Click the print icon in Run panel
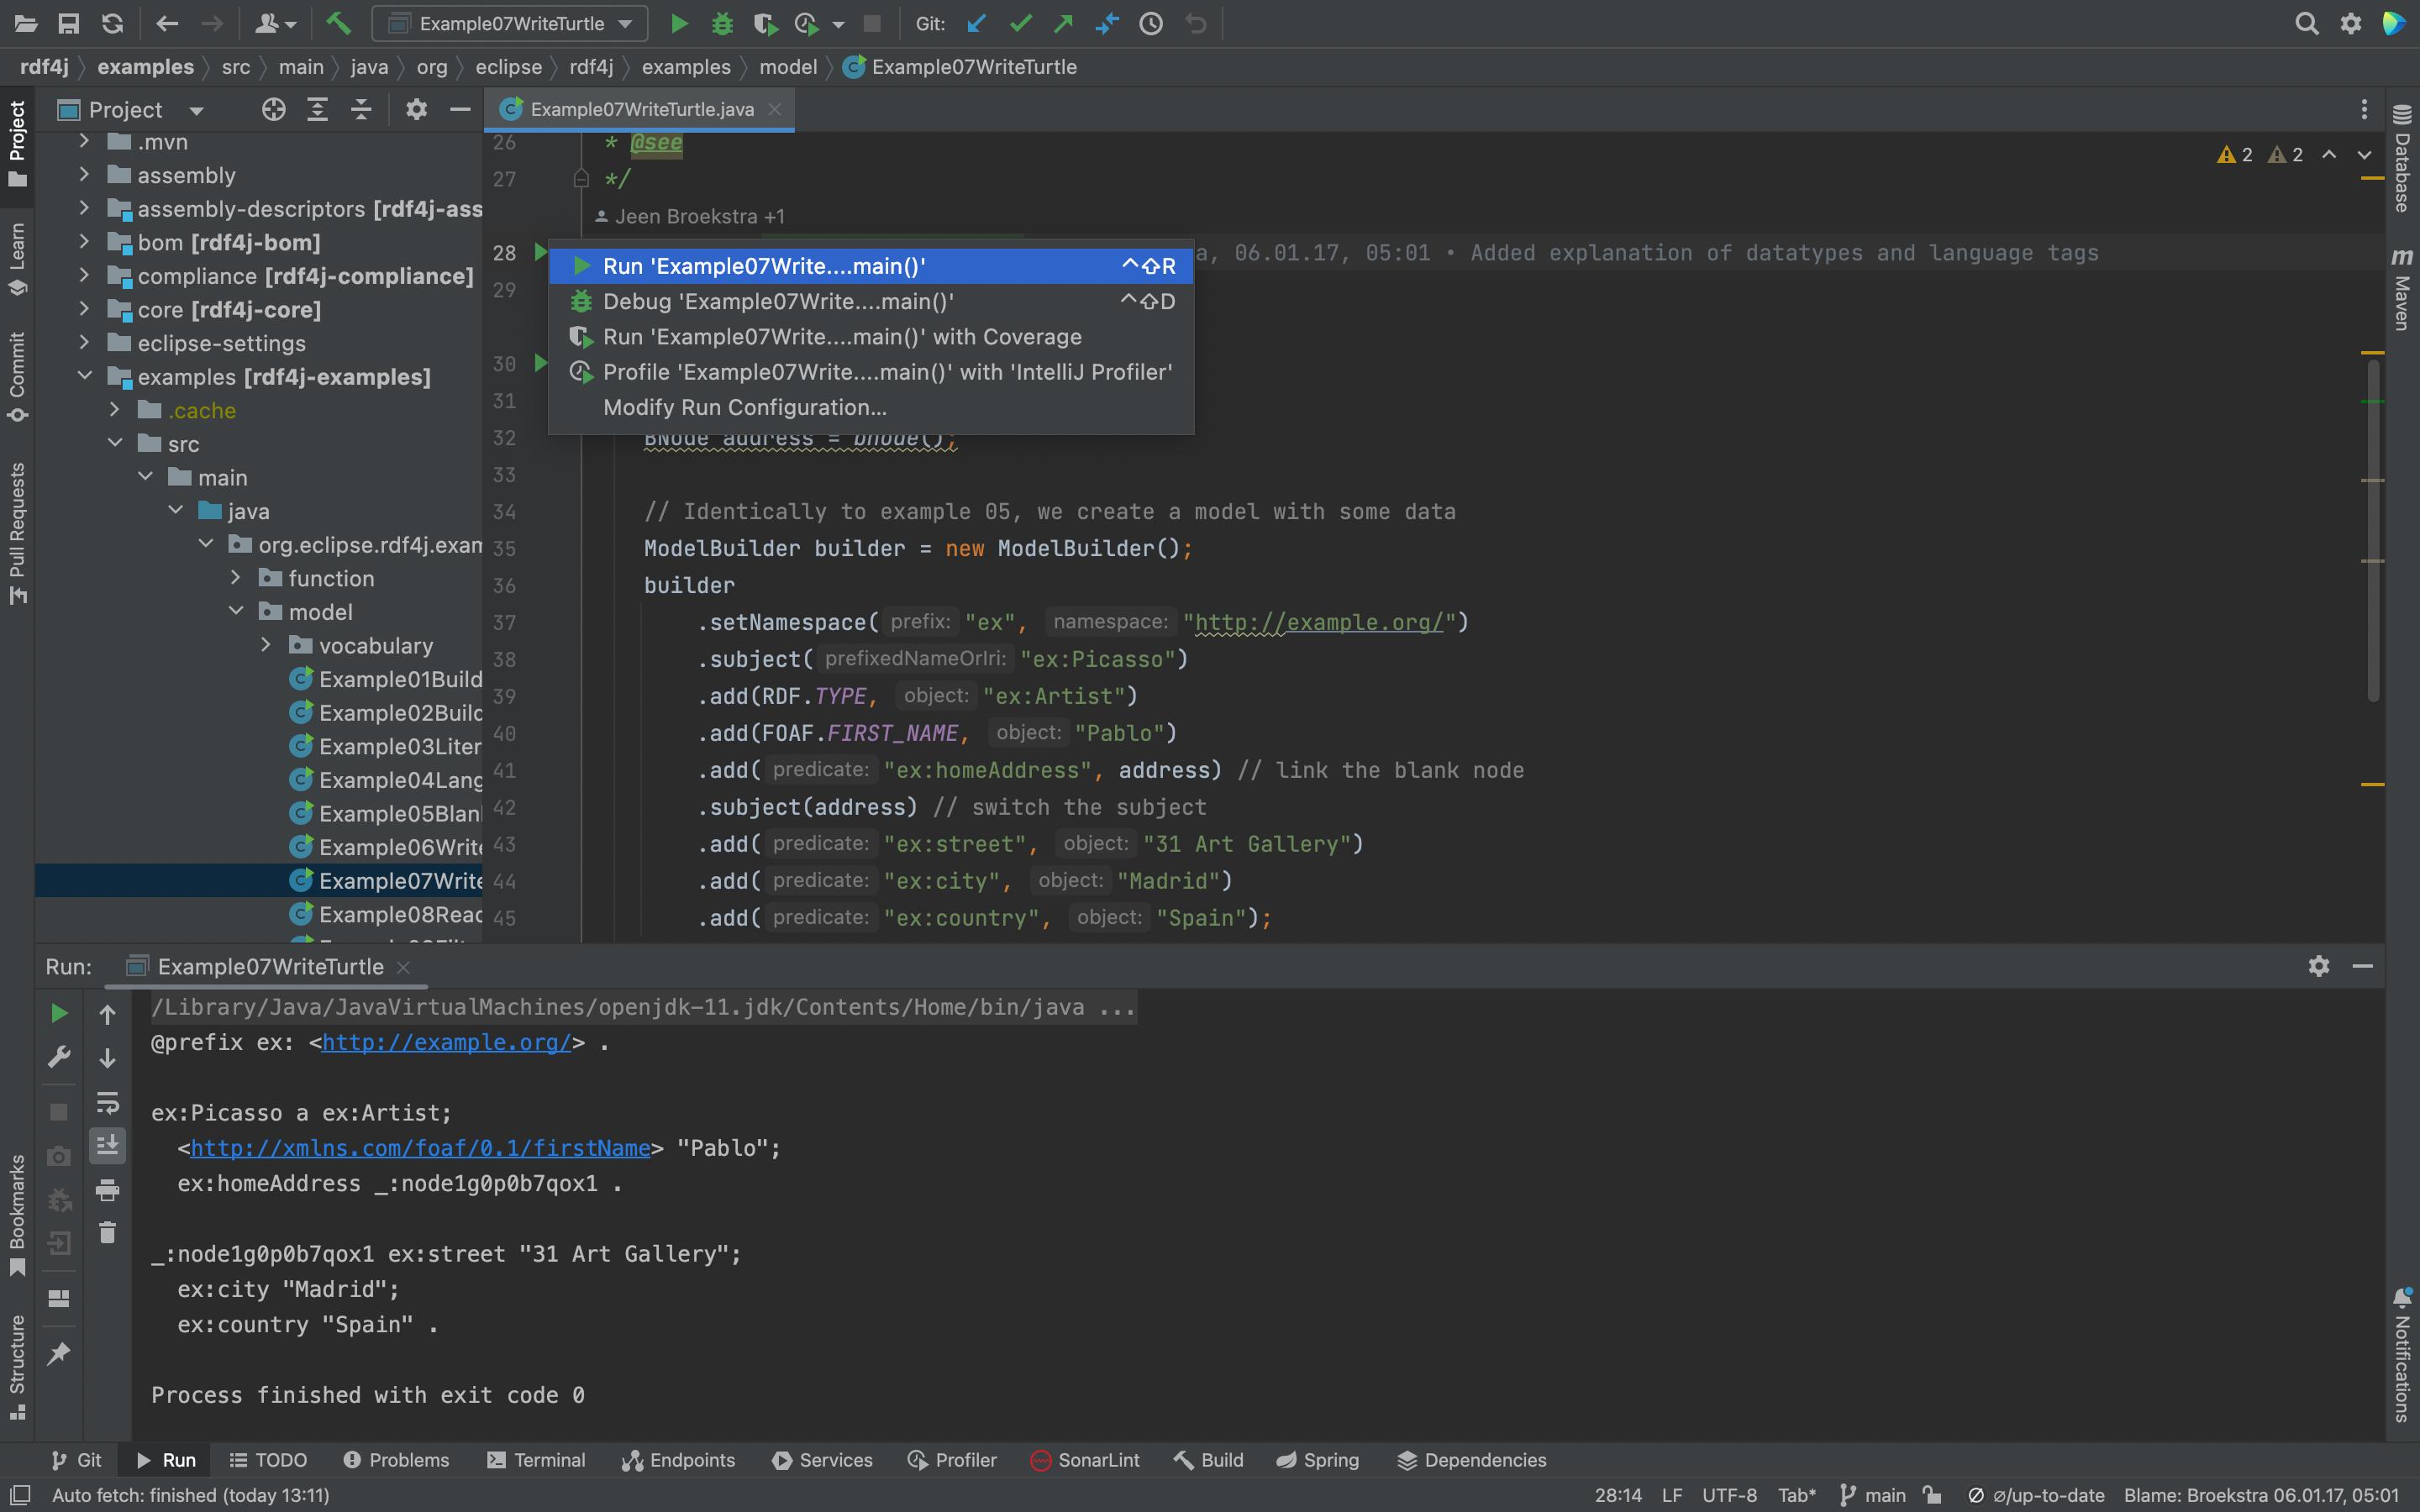The height and width of the screenshot is (1512, 2420). point(107,1190)
